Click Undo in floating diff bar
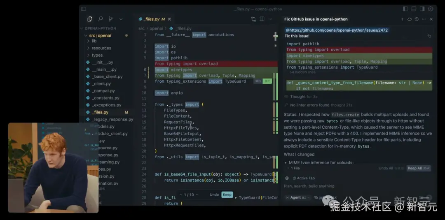This screenshot has width=445, height=220. pos(214,195)
